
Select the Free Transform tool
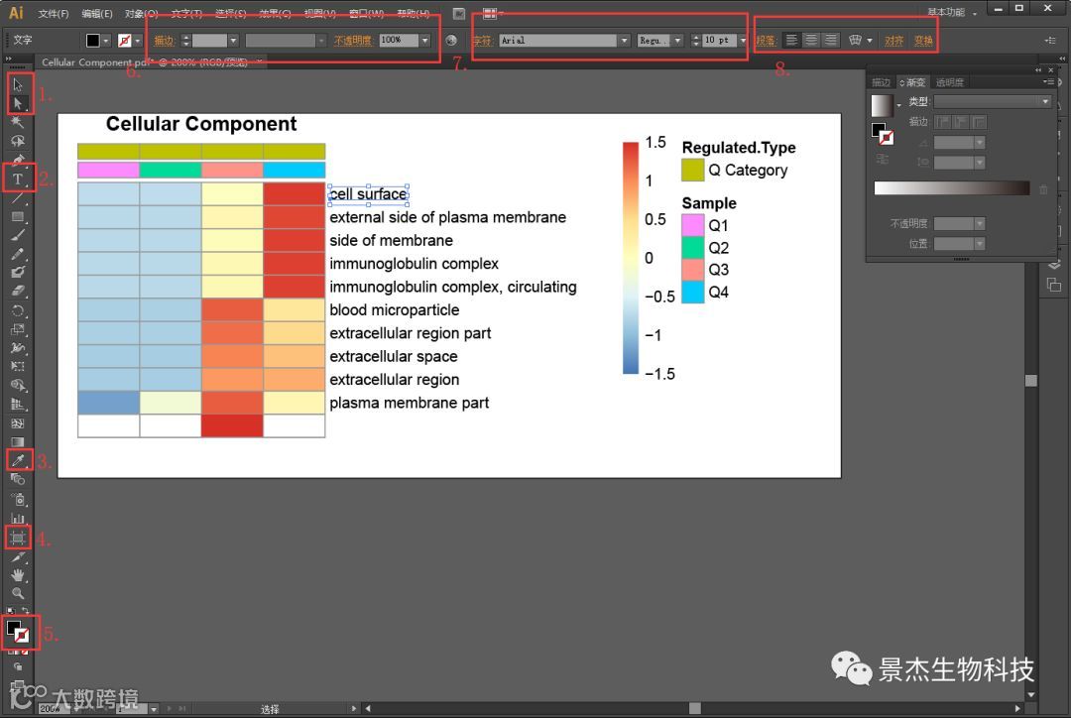click(18, 366)
